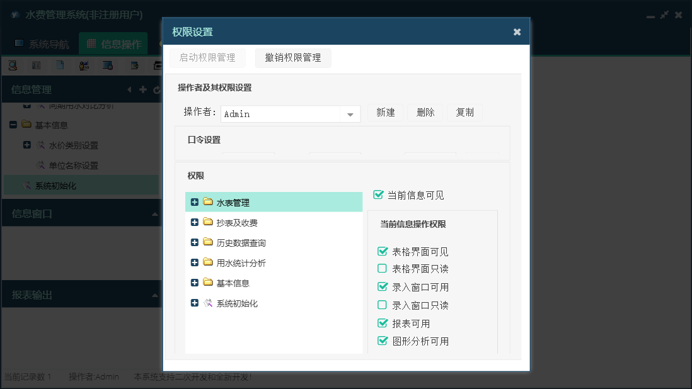Click the magnifier search icon in toolbar

(x=12, y=65)
